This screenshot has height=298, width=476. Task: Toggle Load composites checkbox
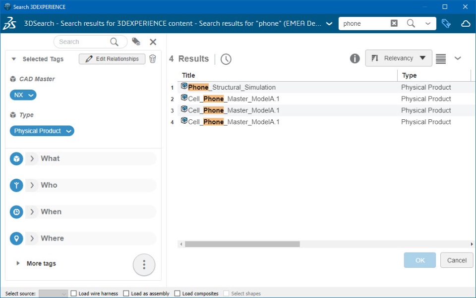click(178, 293)
